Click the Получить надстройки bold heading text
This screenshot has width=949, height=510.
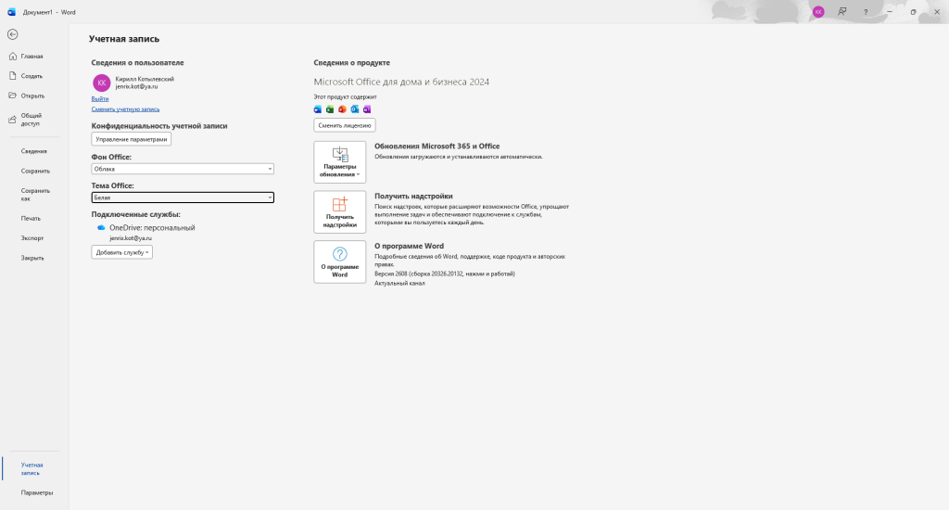(413, 197)
